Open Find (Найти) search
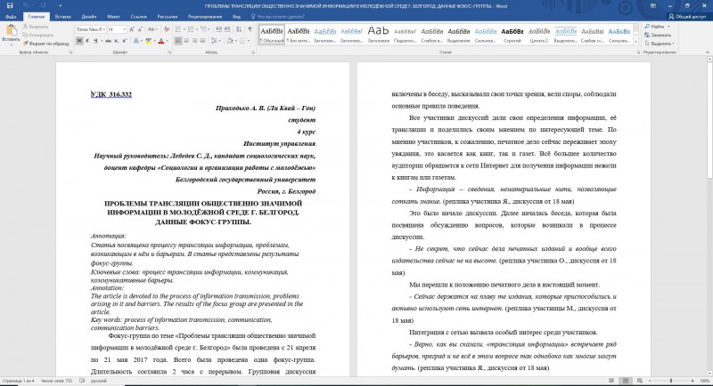 [x=657, y=27]
